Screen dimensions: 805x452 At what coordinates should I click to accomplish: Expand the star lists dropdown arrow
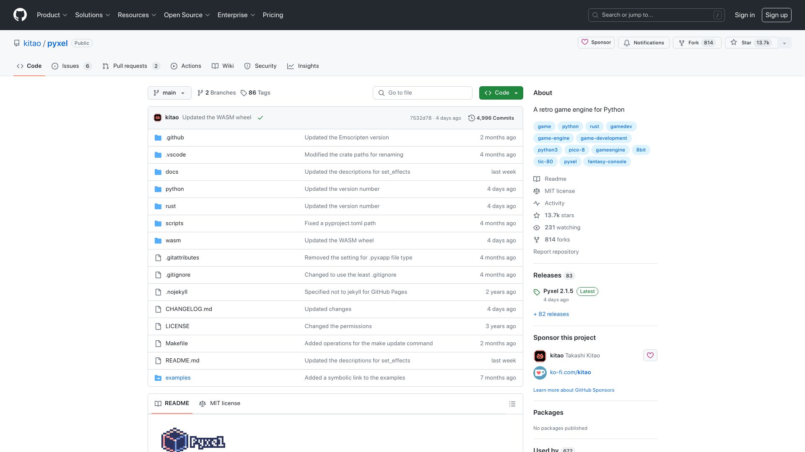pos(784,43)
